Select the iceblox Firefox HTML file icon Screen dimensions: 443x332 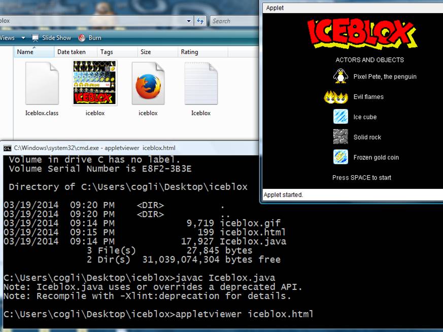click(148, 83)
